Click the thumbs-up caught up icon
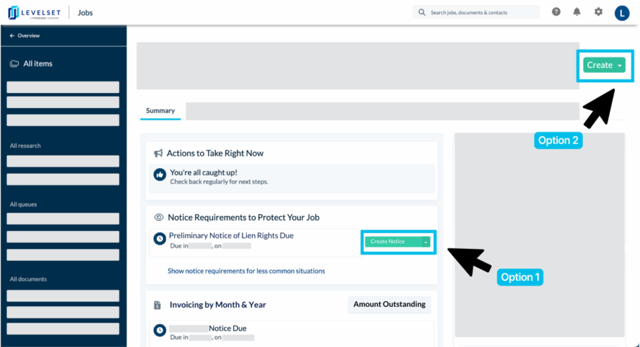 (x=160, y=175)
